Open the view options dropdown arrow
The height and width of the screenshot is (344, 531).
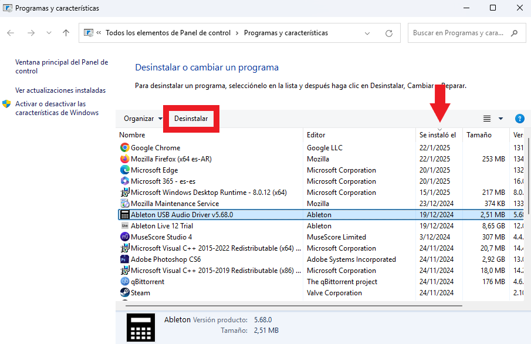click(x=500, y=119)
